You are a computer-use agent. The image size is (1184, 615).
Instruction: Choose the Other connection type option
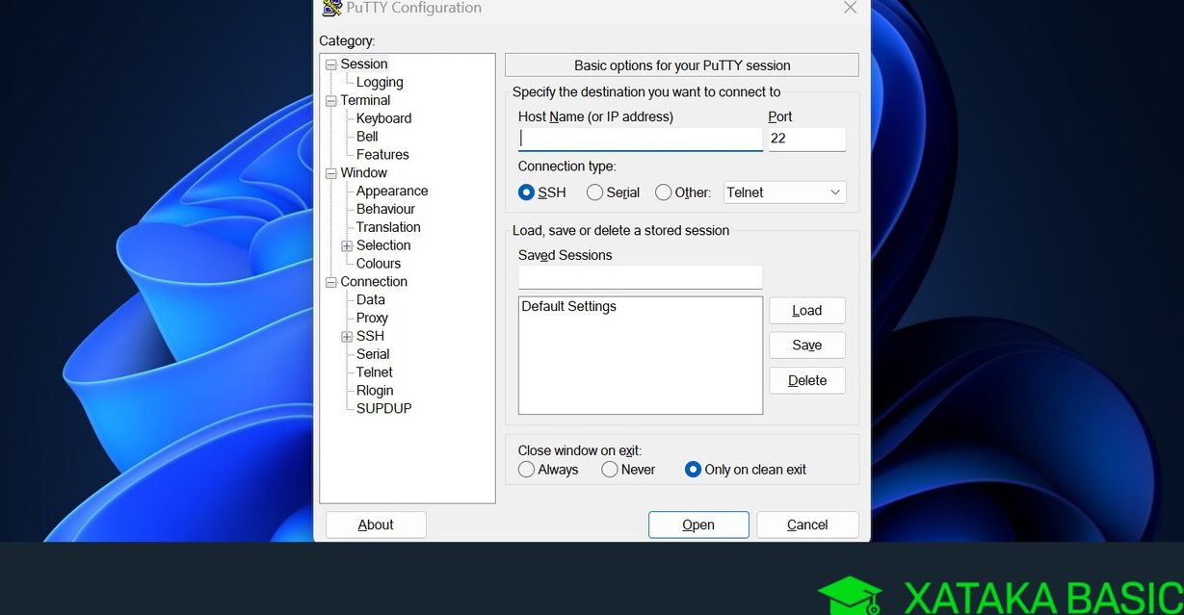[663, 192]
